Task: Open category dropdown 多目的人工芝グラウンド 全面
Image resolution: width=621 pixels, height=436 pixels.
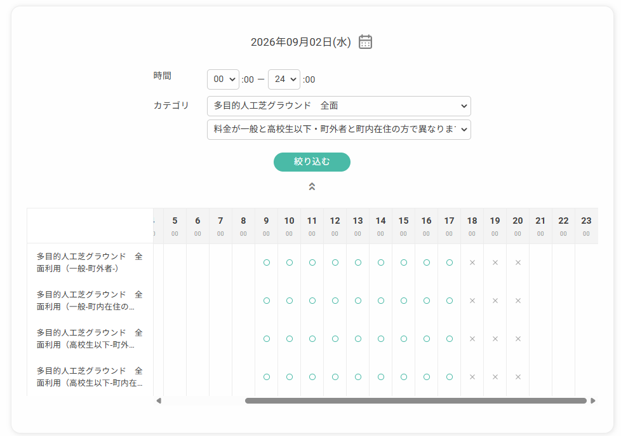Action: [x=339, y=106]
